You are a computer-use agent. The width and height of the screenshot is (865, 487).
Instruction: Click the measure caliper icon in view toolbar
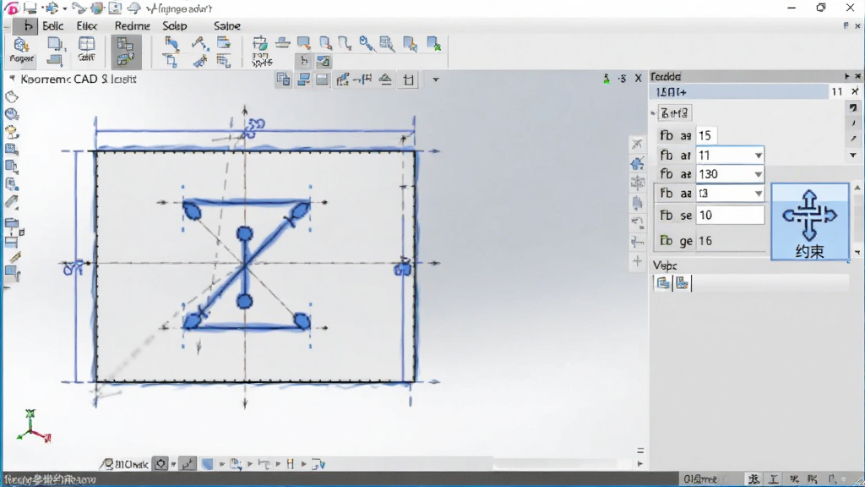click(x=362, y=79)
